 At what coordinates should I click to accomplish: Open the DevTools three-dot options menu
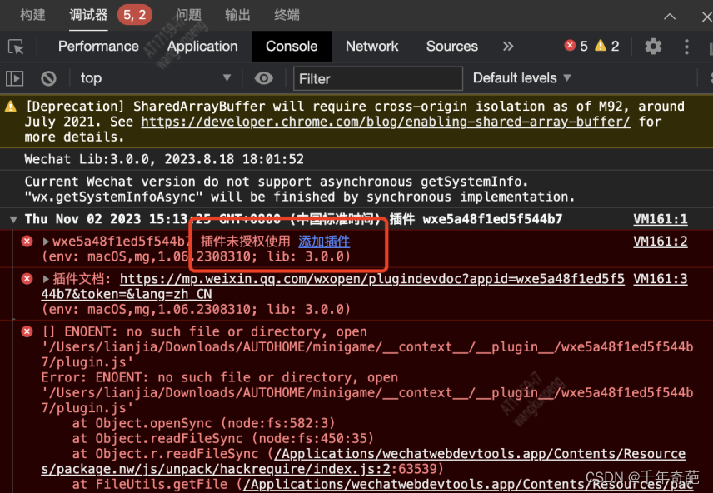pos(686,47)
